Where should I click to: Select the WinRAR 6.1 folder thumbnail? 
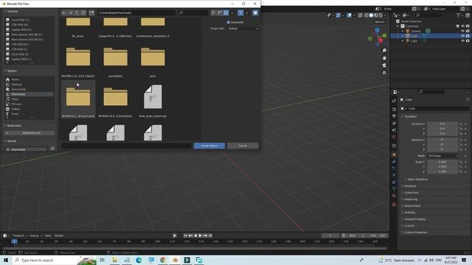78,99
